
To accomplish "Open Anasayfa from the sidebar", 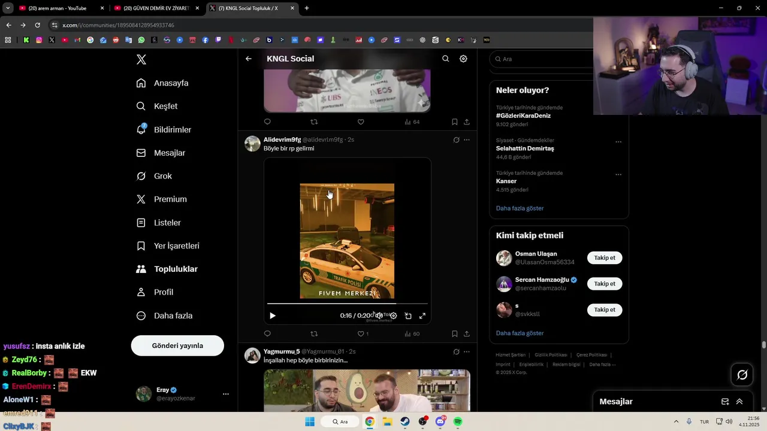I will coord(162,83).
